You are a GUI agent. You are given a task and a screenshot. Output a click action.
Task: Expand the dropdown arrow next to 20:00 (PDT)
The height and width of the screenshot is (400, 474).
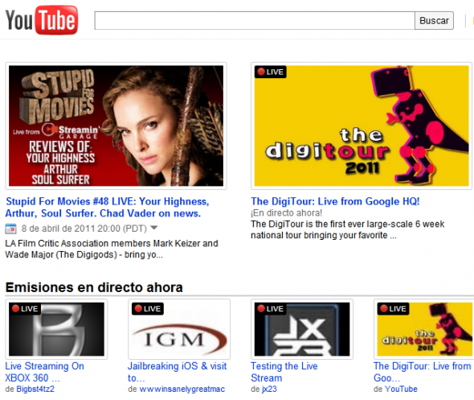(x=154, y=228)
